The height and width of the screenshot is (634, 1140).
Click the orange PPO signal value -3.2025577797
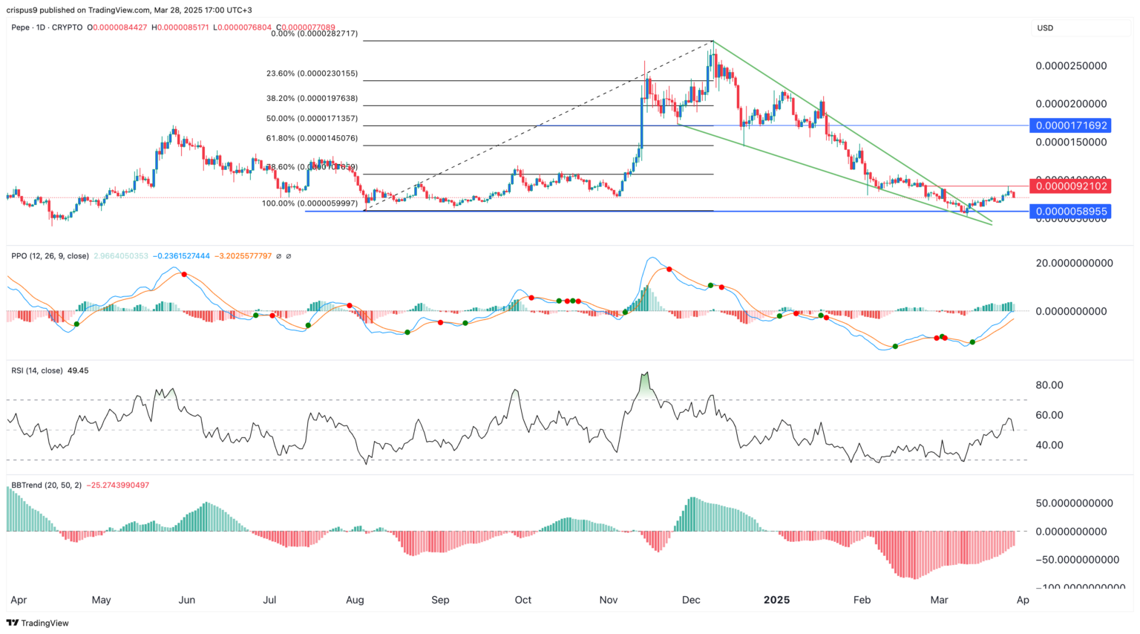(x=243, y=256)
